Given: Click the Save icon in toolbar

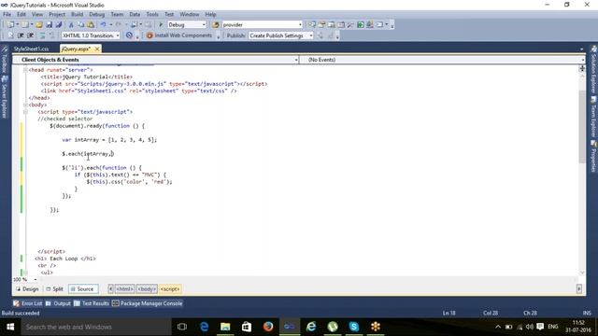Looking at the screenshot, I should coord(50,25).
